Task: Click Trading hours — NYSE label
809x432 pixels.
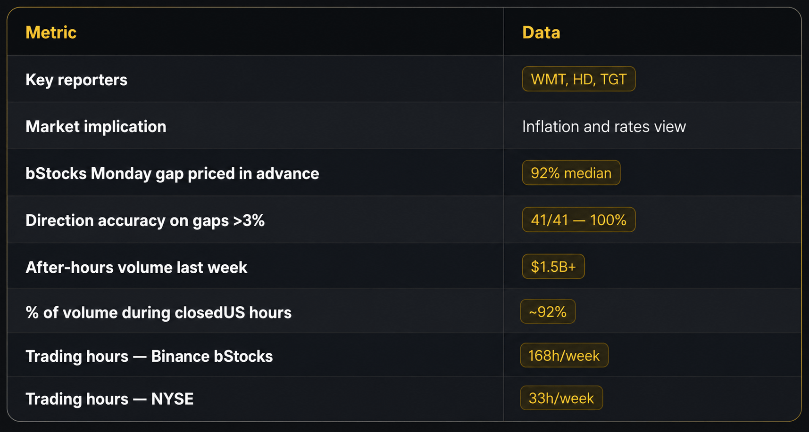Action: pyautogui.click(x=109, y=399)
